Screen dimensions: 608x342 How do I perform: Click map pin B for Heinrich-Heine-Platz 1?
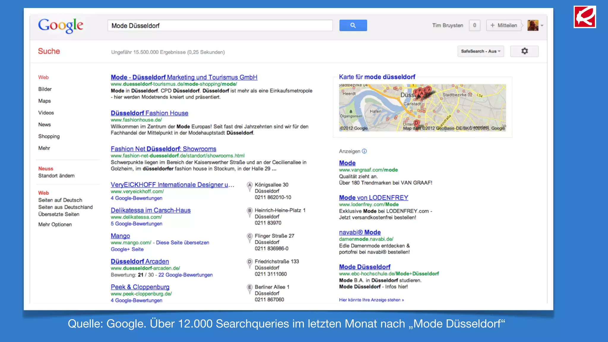click(x=249, y=212)
